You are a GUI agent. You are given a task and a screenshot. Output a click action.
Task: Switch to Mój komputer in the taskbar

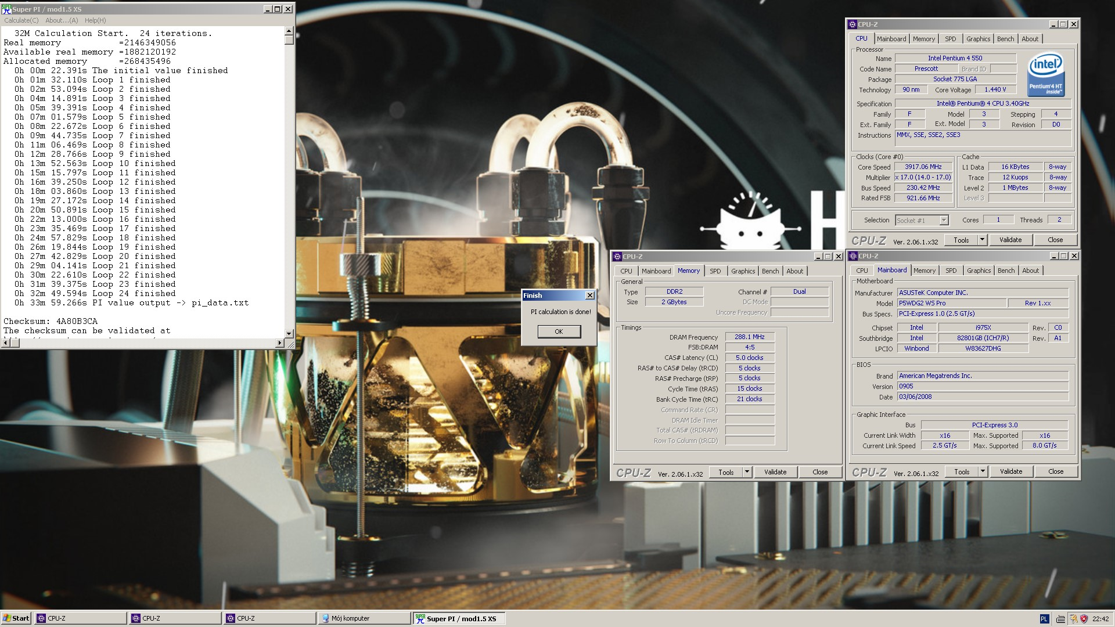364,618
